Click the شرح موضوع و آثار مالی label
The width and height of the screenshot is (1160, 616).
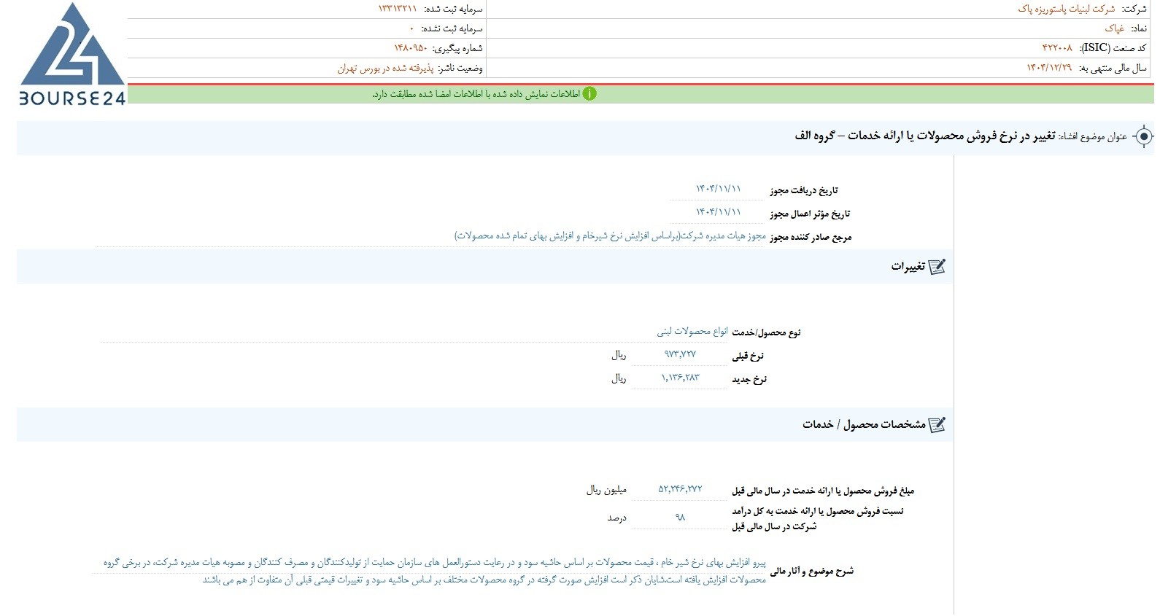click(812, 571)
